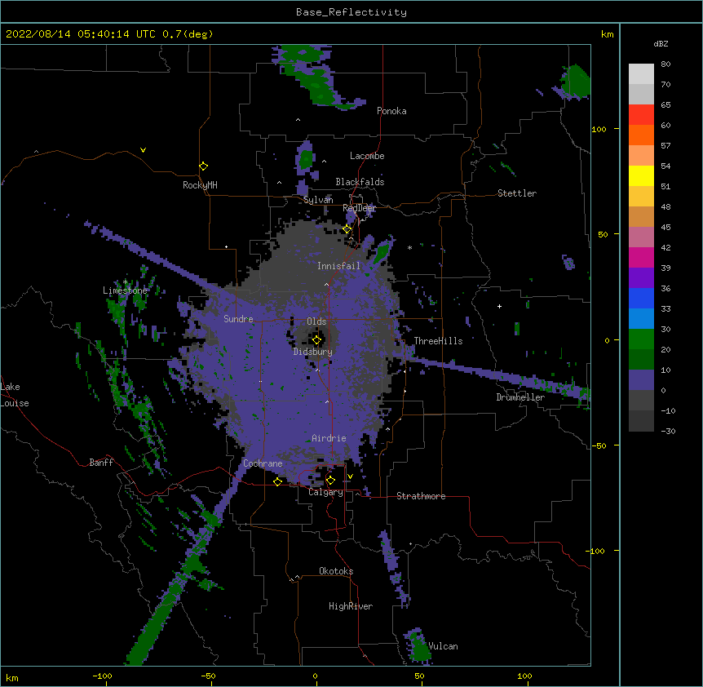Click the Ponoka label

(x=391, y=111)
